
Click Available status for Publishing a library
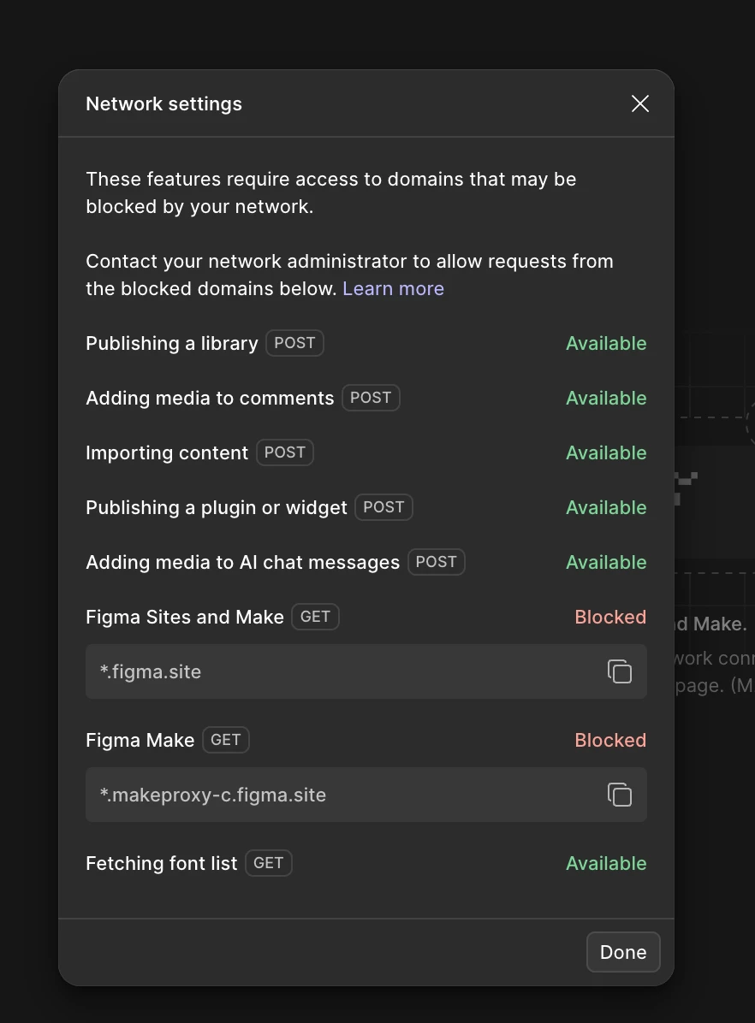pyautogui.click(x=606, y=343)
